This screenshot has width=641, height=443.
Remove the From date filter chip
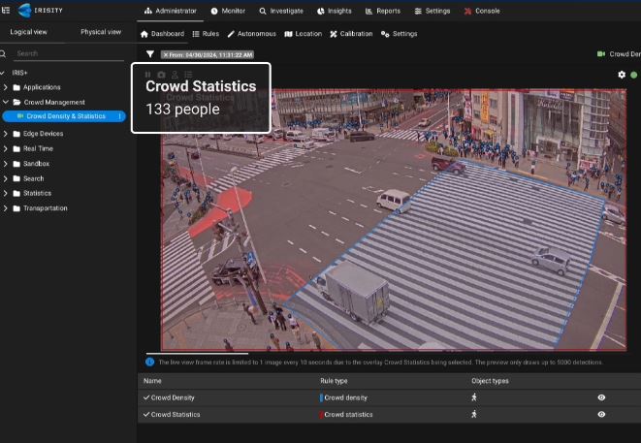point(165,54)
